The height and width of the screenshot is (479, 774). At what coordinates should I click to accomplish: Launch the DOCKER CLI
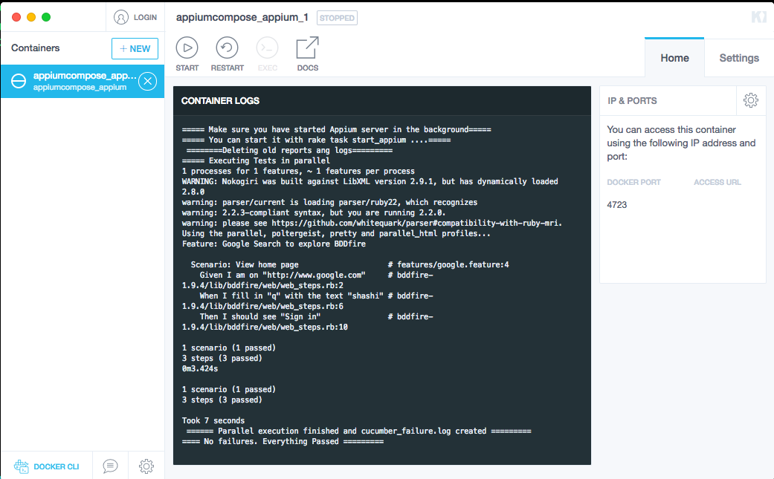coord(47,466)
